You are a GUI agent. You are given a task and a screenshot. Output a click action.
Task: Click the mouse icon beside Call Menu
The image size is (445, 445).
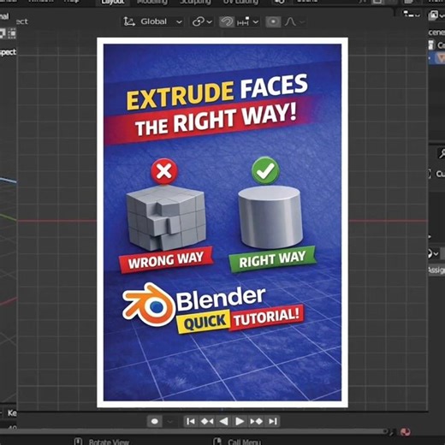tap(217, 442)
